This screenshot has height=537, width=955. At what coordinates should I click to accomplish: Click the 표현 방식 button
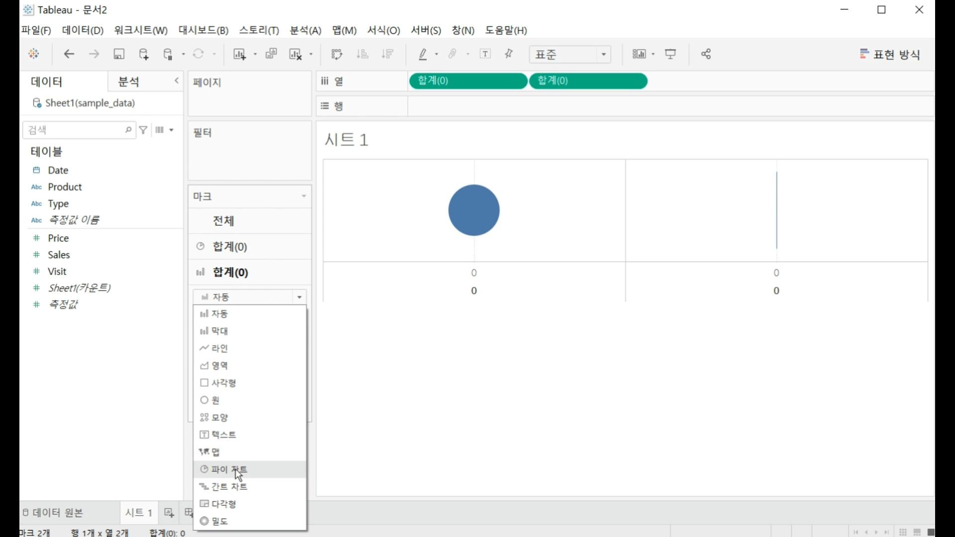[890, 54]
